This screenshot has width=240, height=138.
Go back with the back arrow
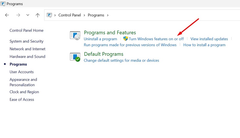pyautogui.click(x=7, y=15)
